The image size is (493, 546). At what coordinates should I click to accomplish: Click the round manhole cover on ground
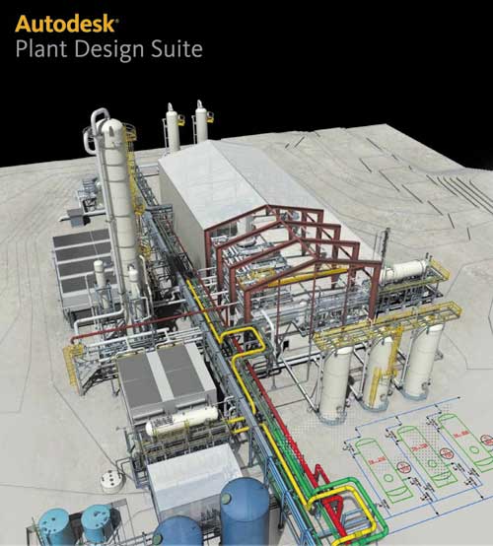(112, 481)
